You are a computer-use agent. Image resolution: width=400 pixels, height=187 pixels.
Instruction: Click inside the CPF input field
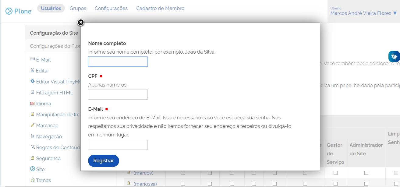point(118,94)
